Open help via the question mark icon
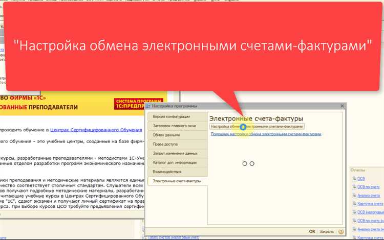This screenshot has width=384, height=240. (x=340, y=231)
